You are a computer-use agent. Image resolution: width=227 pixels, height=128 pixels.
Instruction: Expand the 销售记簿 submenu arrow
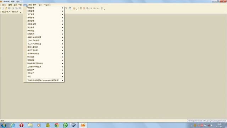point(62,60)
